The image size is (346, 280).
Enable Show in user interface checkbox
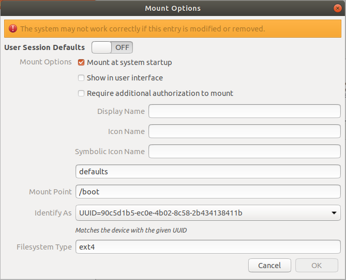coord(81,78)
